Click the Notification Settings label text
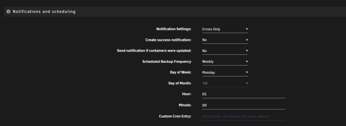The image size is (346, 126). tap(174, 29)
